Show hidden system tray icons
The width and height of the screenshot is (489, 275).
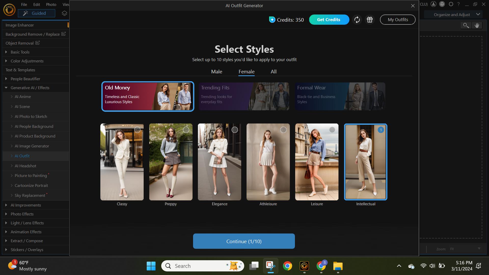pos(399,266)
